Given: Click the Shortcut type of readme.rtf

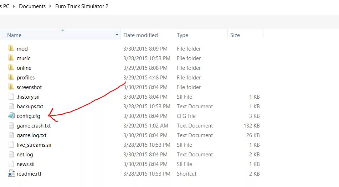Looking at the screenshot, I should [x=186, y=173].
